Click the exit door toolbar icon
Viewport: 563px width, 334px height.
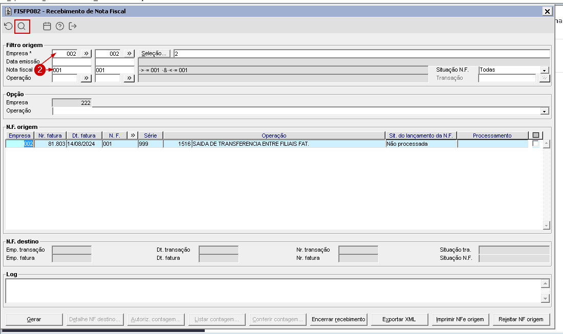tap(73, 26)
